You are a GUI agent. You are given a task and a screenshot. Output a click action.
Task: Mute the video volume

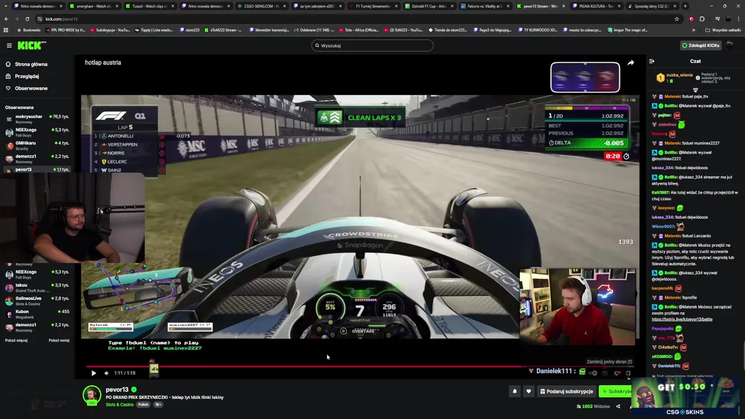(x=106, y=373)
